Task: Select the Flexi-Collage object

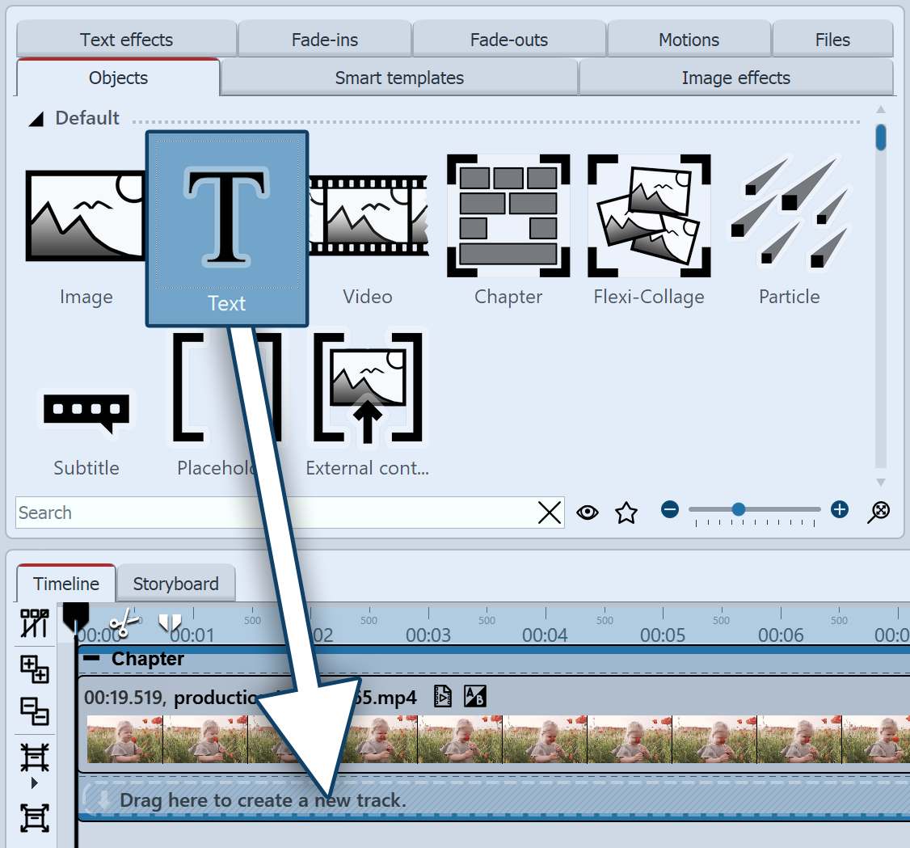Action: (x=648, y=214)
